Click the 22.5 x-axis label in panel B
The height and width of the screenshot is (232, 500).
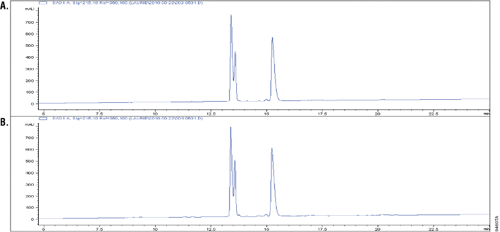pyautogui.click(x=433, y=228)
